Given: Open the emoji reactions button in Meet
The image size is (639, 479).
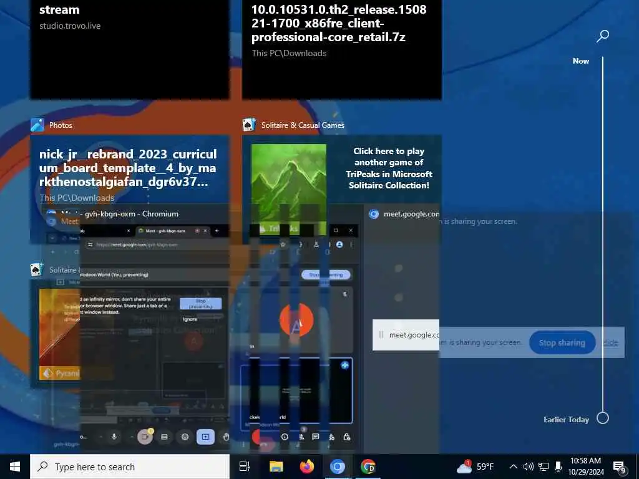Looking at the screenshot, I should click(x=185, y=437).
